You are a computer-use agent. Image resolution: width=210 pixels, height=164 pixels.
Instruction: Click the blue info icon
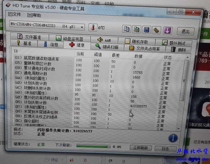tap(173, 138)
